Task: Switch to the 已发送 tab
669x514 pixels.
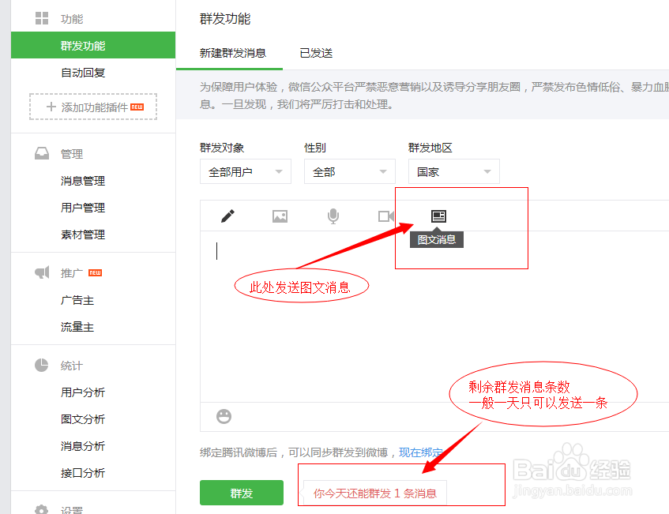Action: click(315, 54)
